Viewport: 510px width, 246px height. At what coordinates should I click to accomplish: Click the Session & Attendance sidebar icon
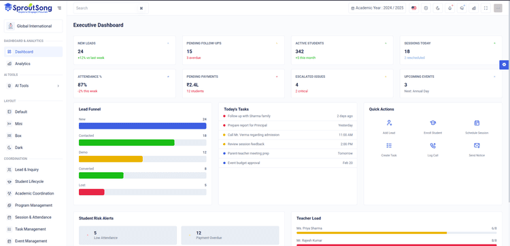coord(9,217)
